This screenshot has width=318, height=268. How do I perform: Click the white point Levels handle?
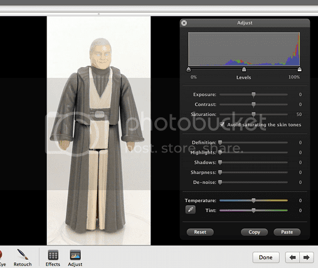click(299, 69)
